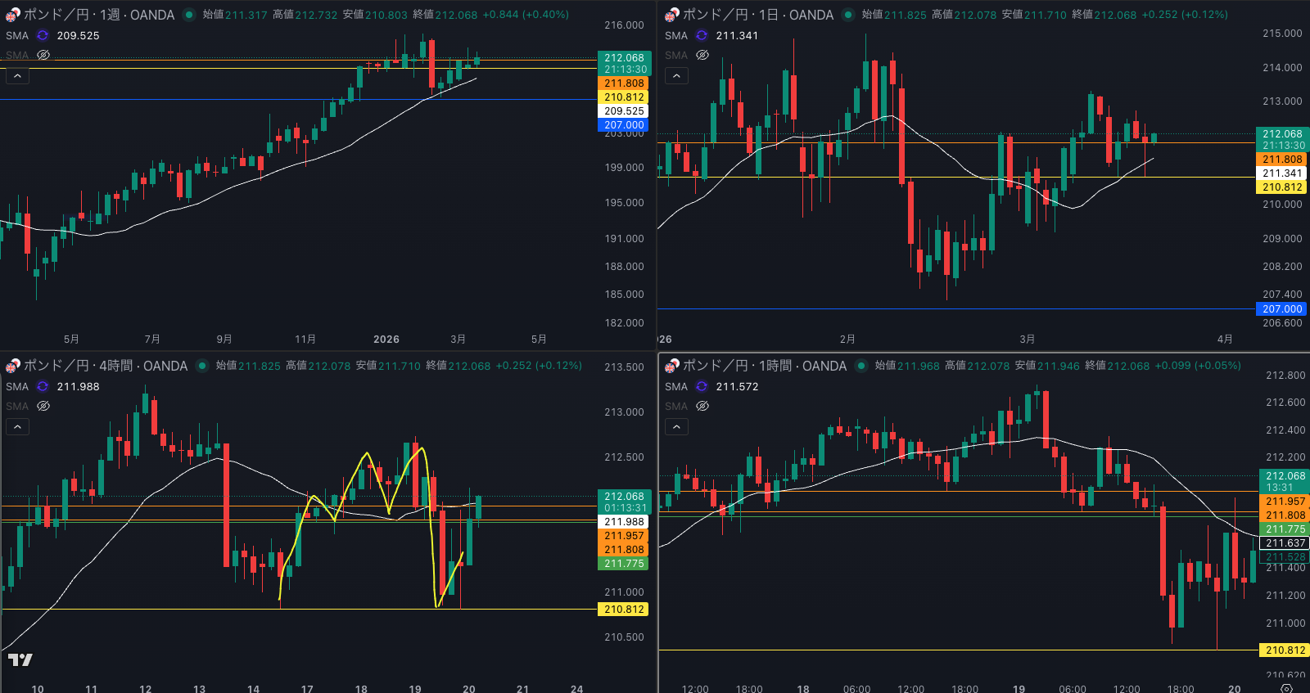The image size is (1310, 693).
Task: Click the market status dot on daily chart
Action: pos(848,15)
